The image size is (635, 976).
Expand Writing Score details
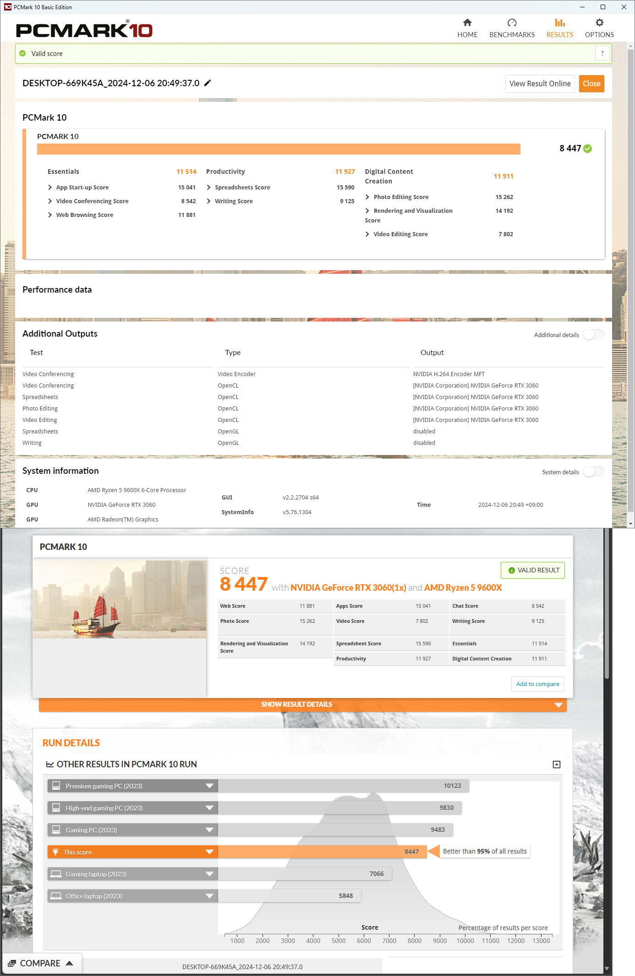[209, 201]
